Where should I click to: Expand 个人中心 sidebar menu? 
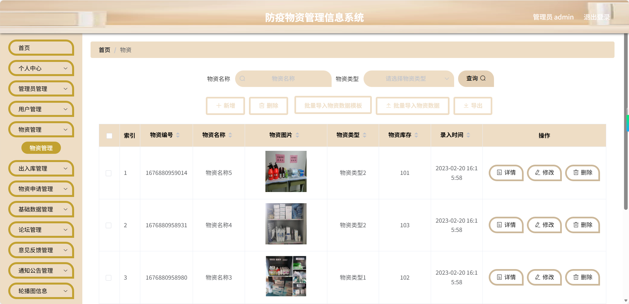pos(41,68)
